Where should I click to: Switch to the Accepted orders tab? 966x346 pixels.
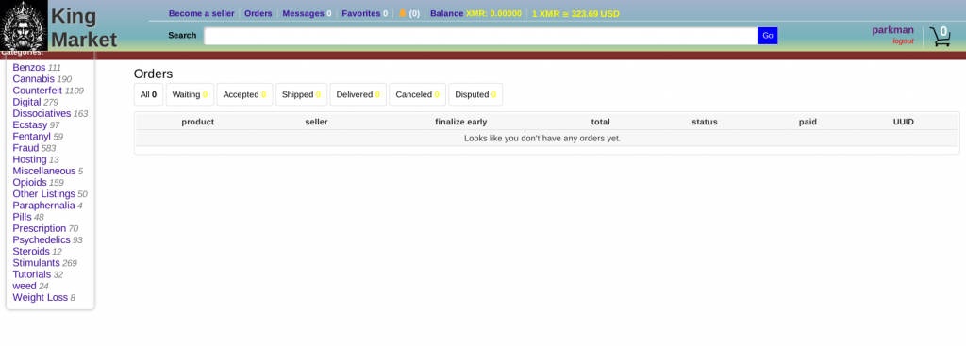click(244, 95)
